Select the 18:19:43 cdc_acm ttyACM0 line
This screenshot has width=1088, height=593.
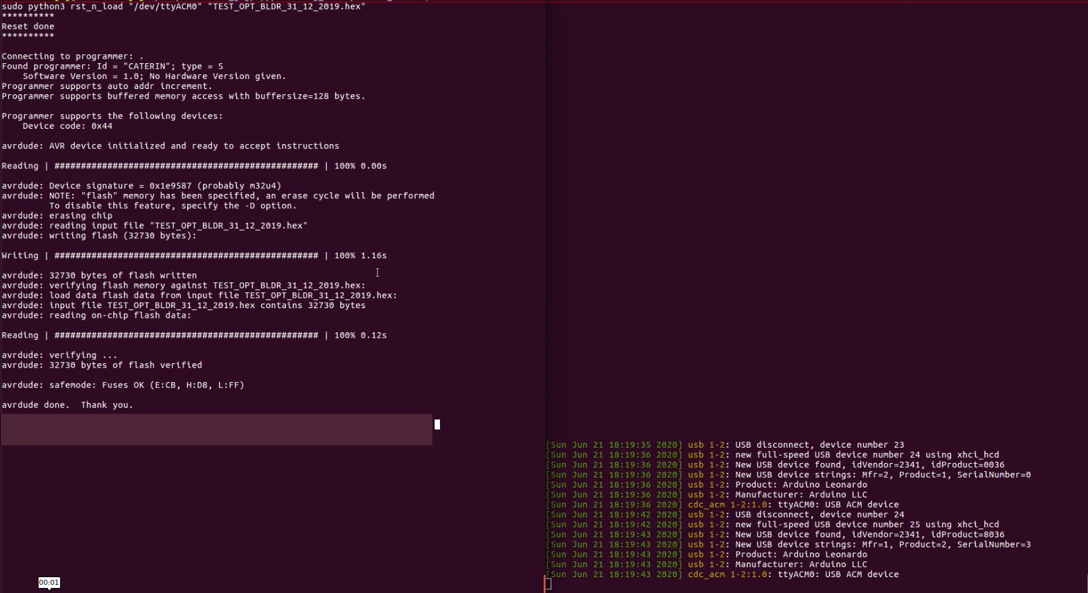[x=723, y=575]
